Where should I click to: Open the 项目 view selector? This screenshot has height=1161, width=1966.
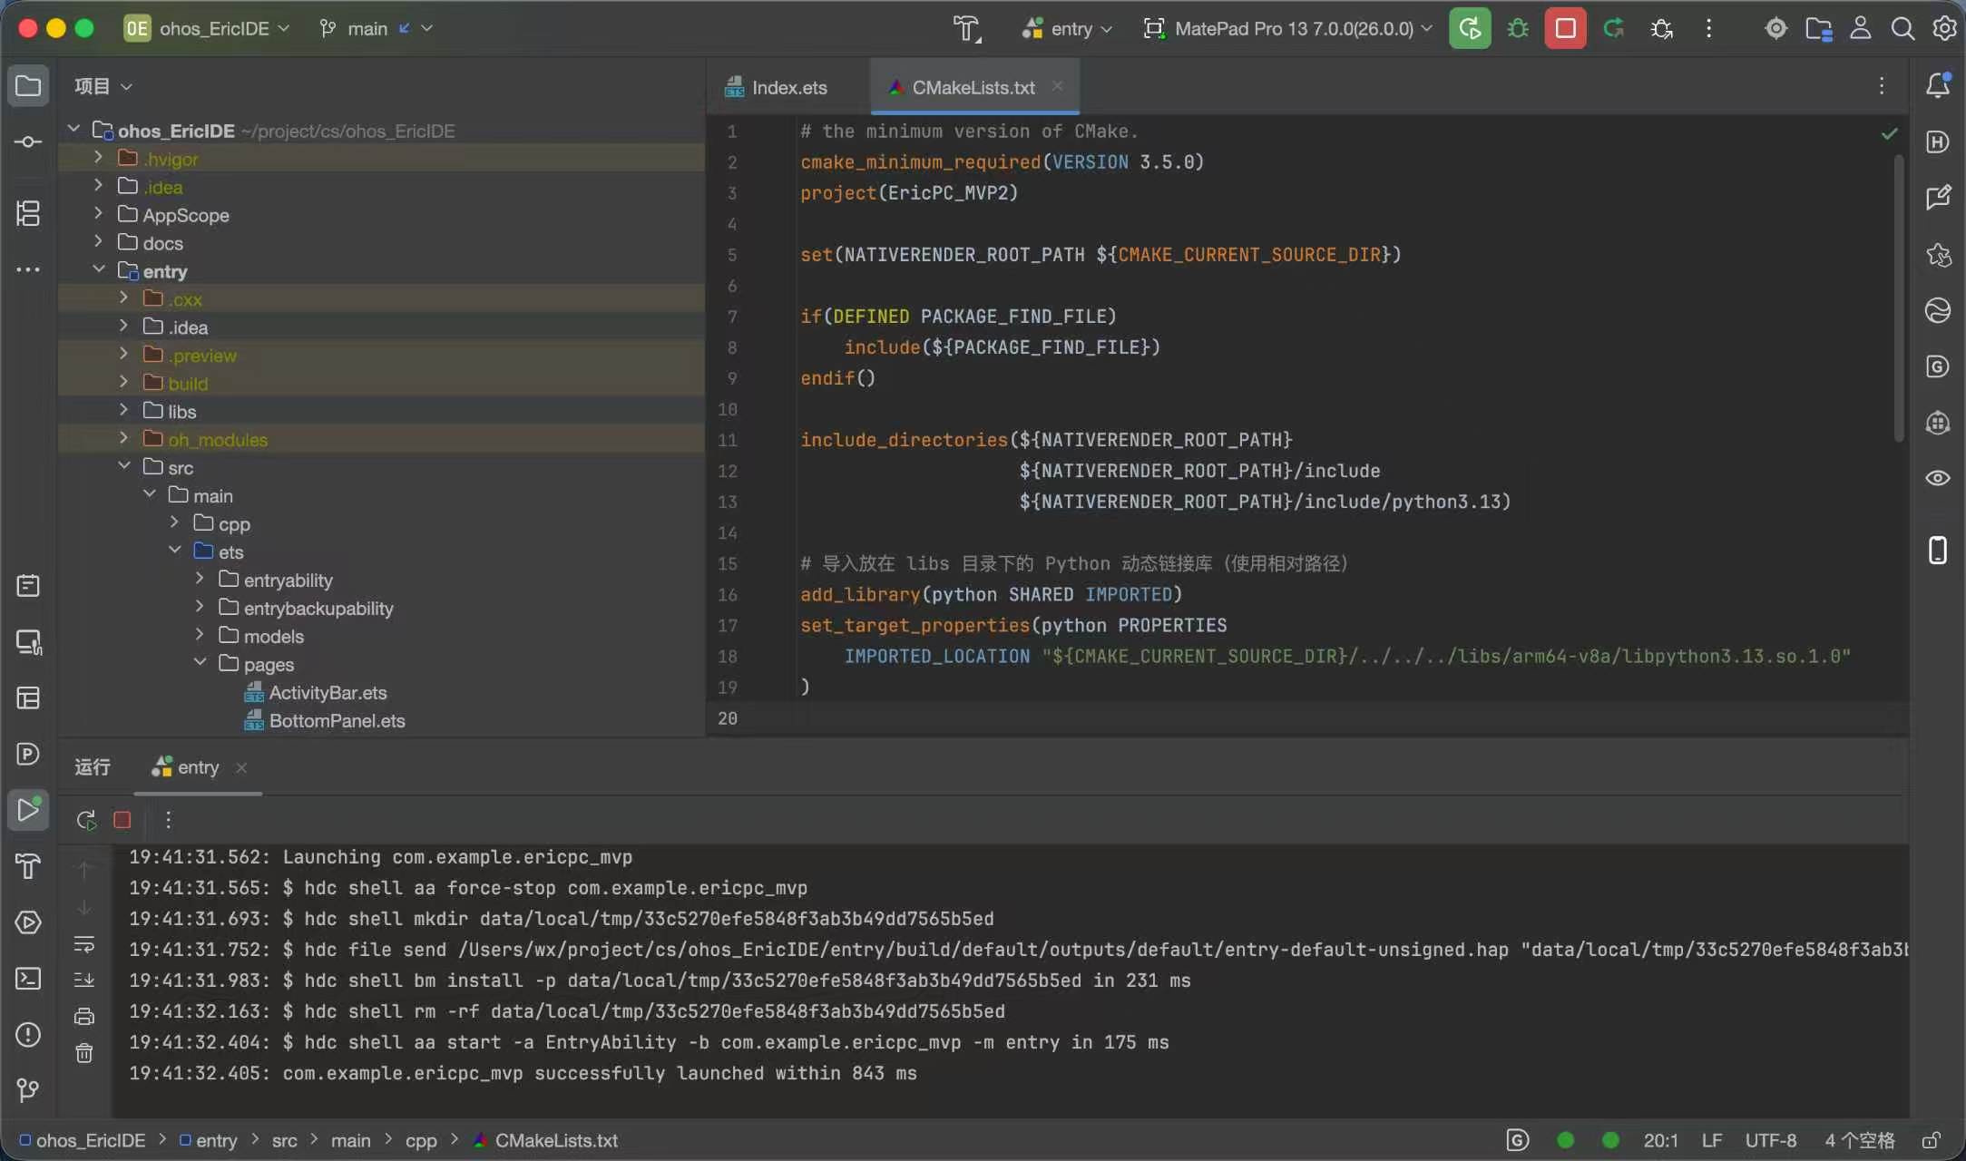point(103,86)
